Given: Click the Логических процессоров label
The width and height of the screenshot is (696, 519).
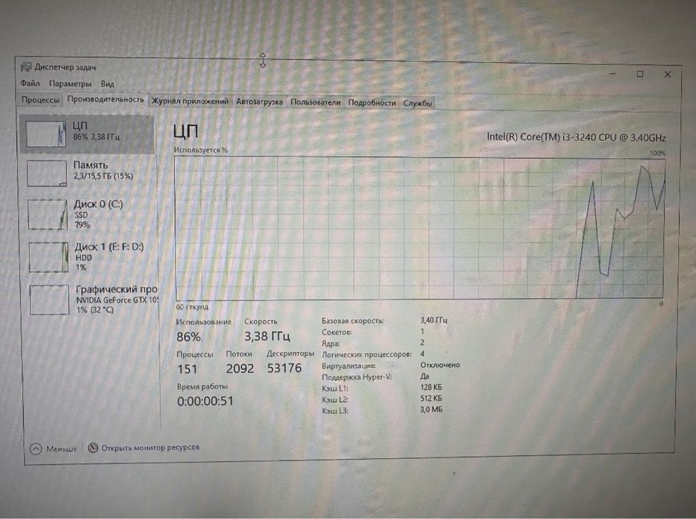Looking at the screenshot, I should coord(367,354).
